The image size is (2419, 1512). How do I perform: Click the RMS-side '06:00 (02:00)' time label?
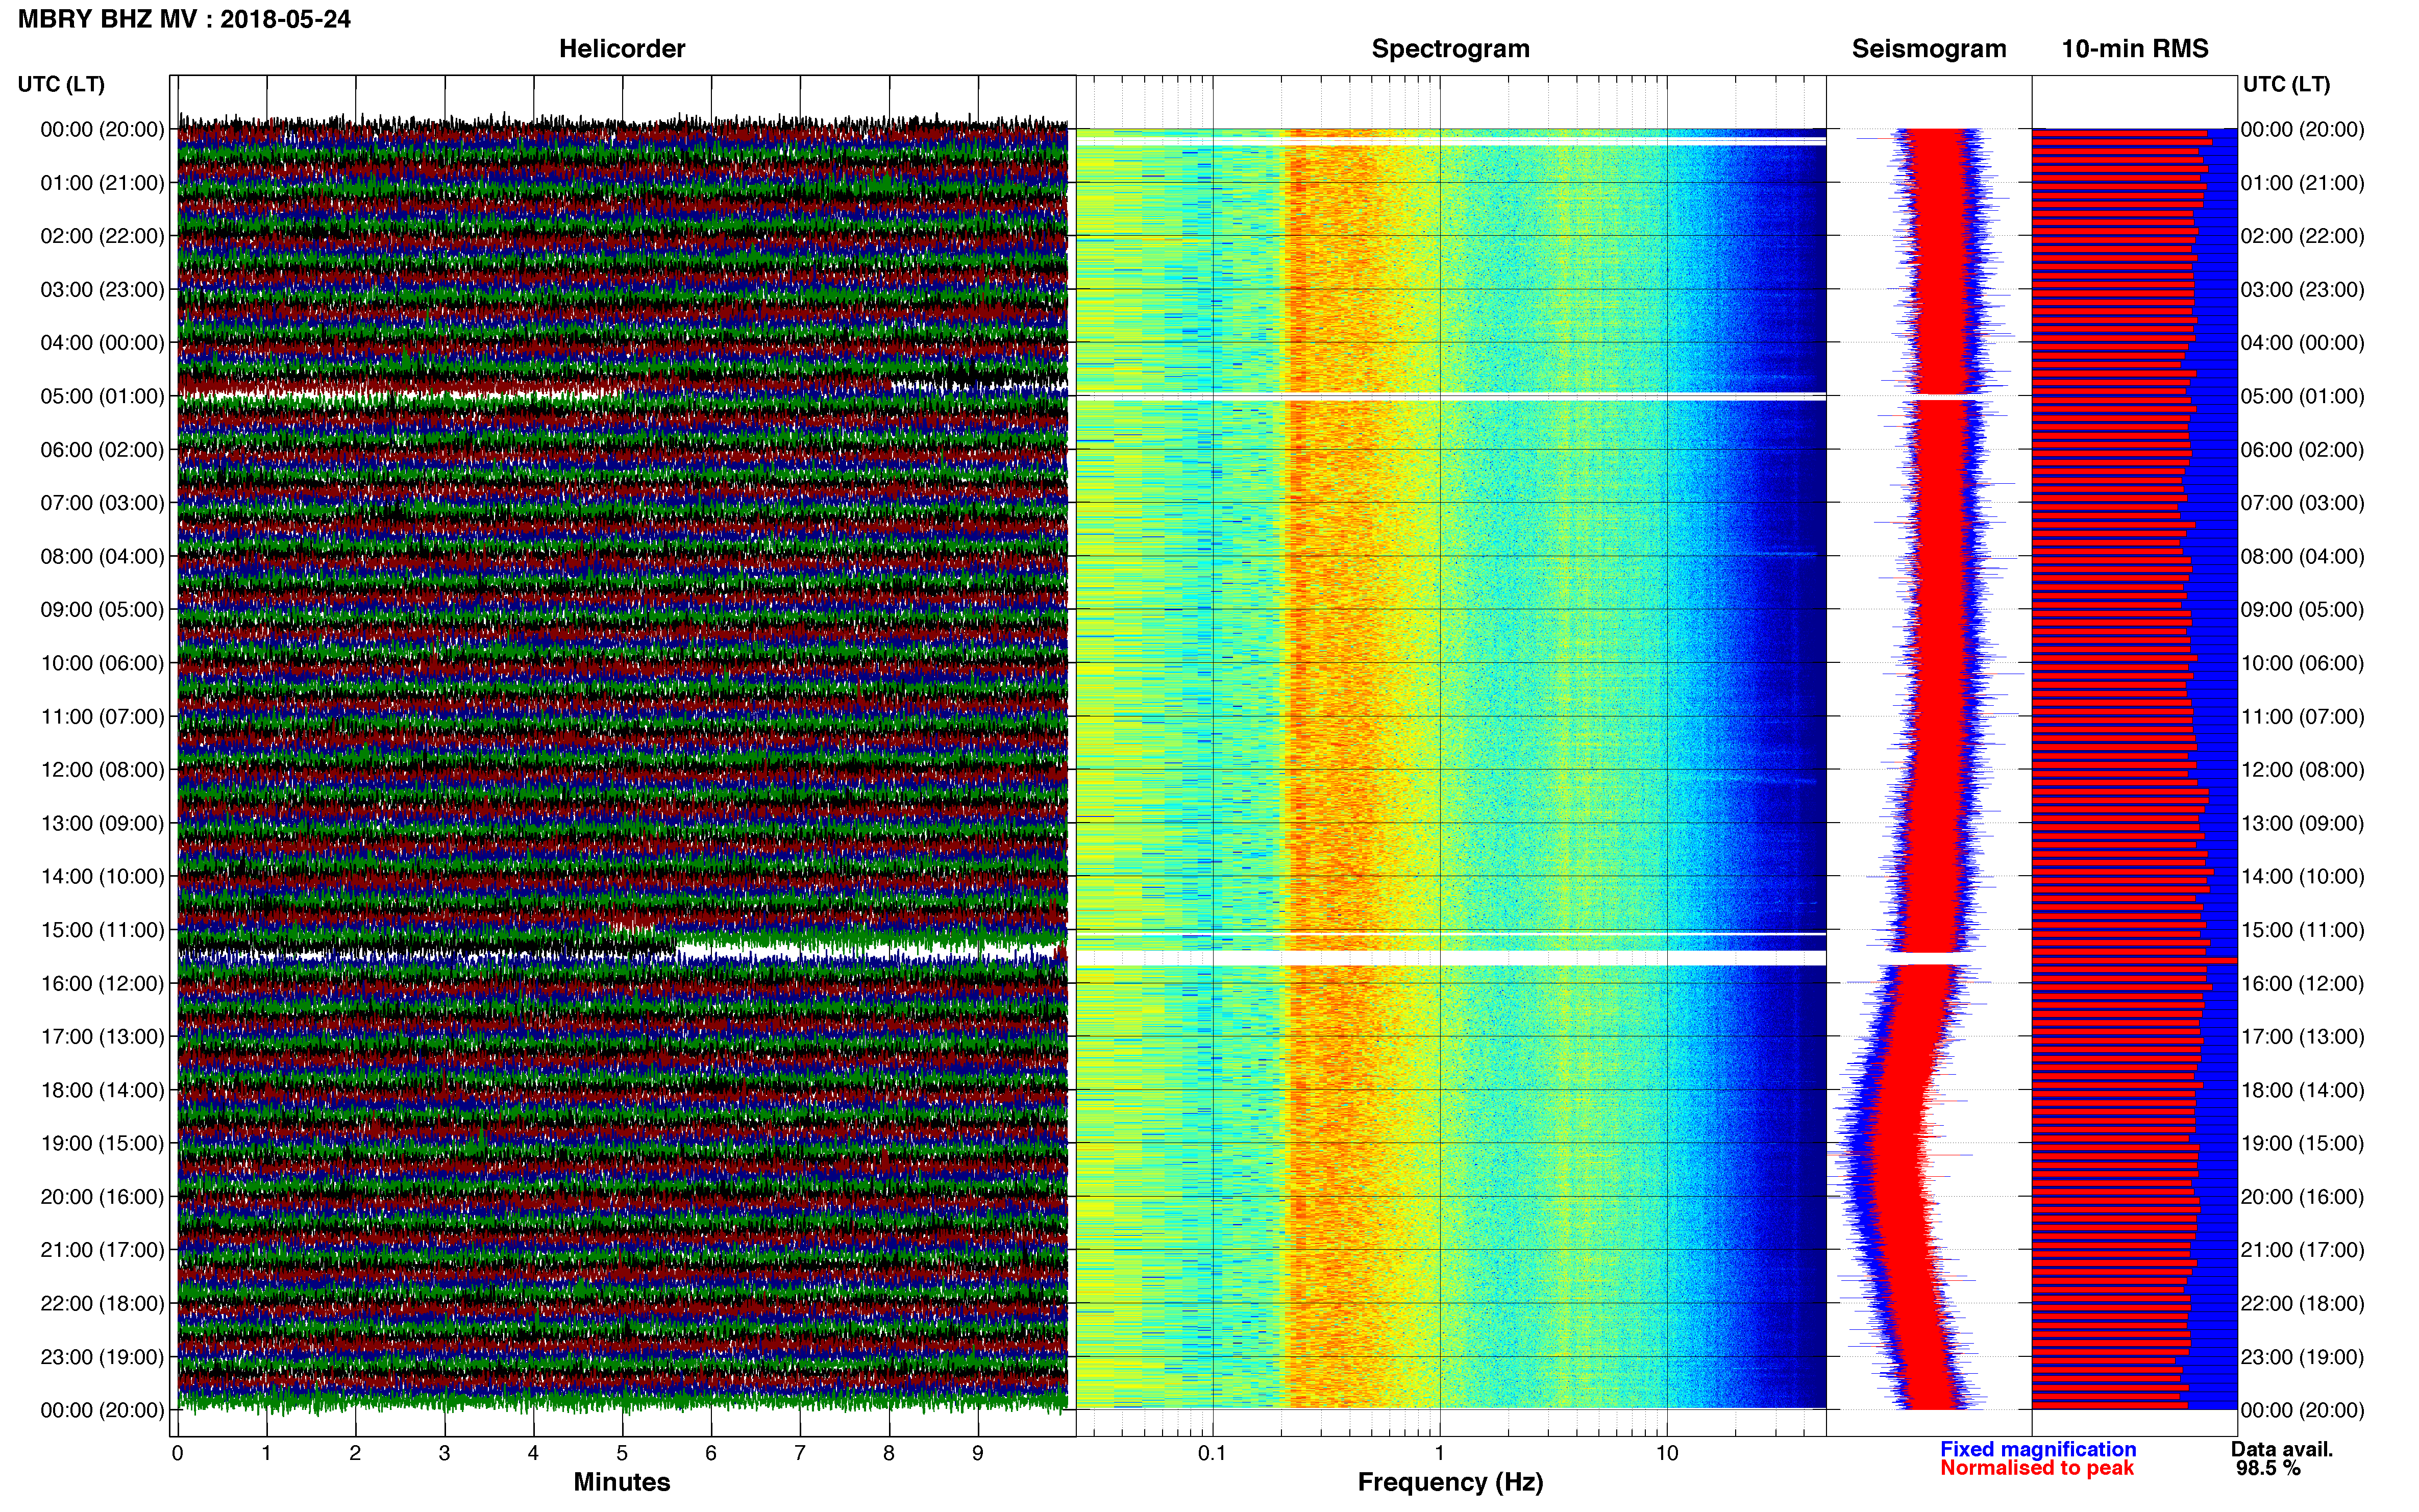[x=2302, y=450]
